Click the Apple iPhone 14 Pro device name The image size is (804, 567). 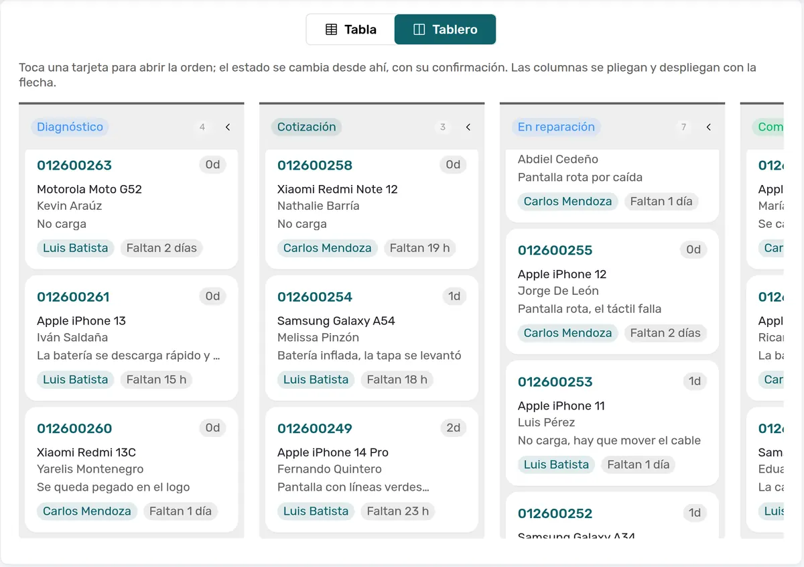[333, 452]
